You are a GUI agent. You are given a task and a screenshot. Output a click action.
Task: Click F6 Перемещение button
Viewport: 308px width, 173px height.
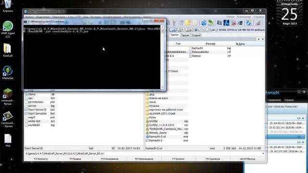click(144, 159)
